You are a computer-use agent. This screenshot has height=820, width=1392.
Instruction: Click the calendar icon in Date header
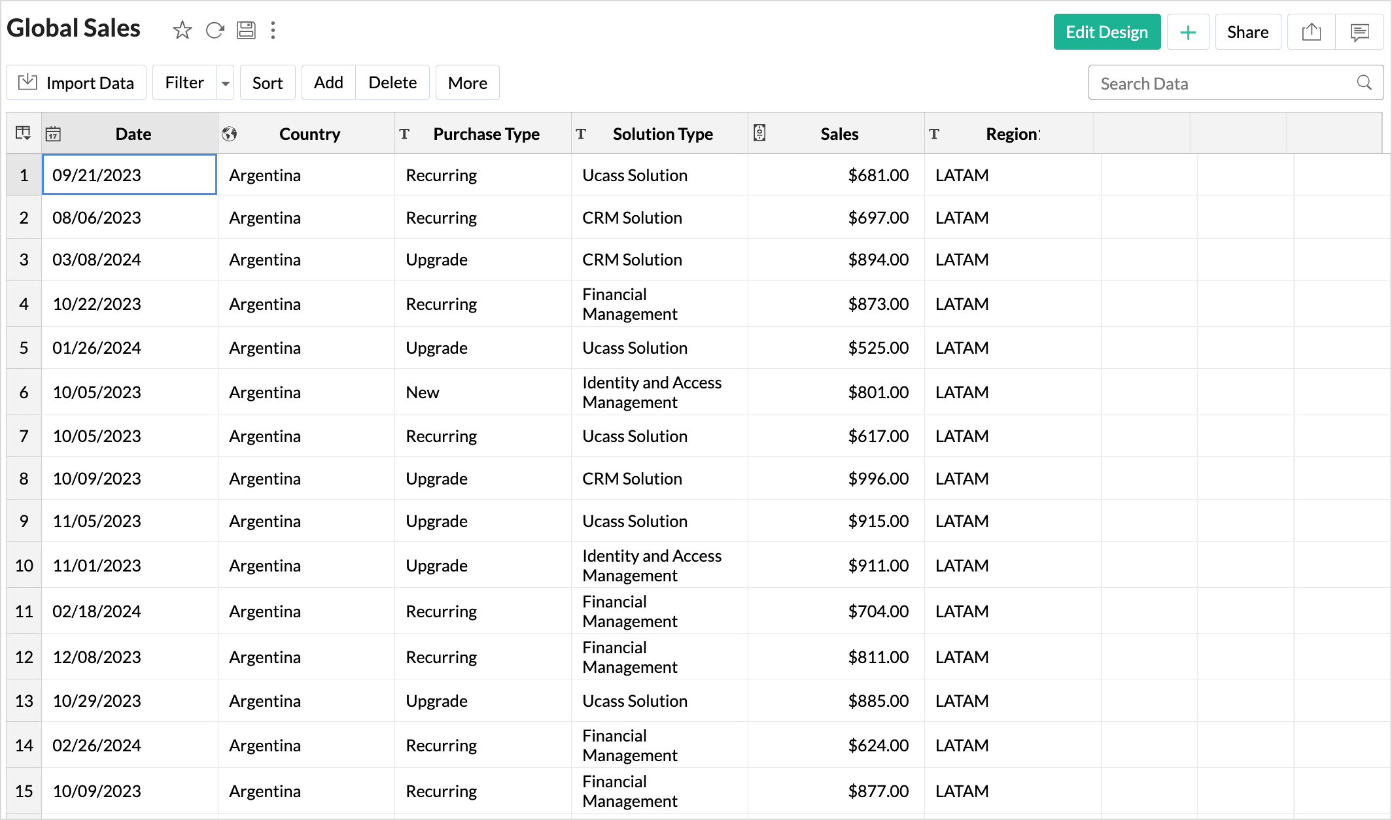(53, 134)
